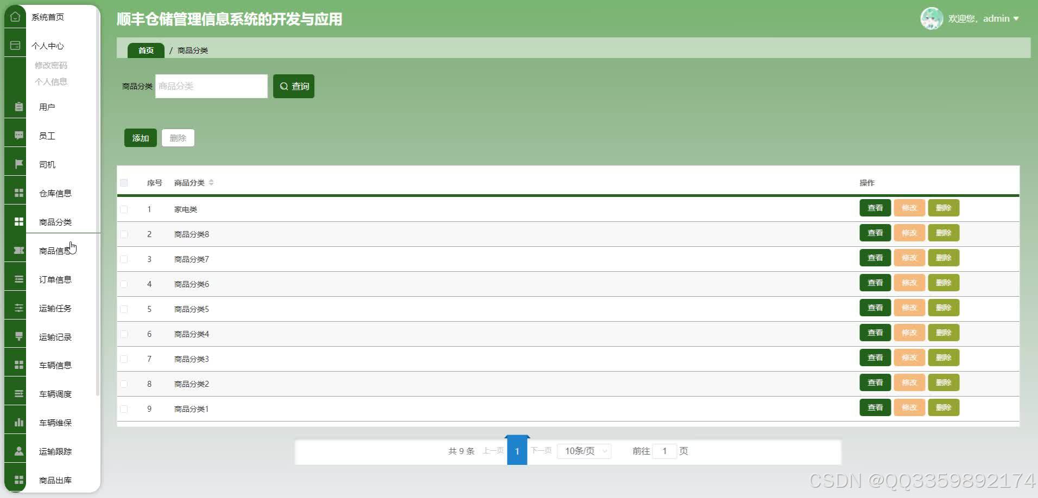This screenshot has height=498, width=1038.
Task: Go to 车辆调度 in sidebar
Action: [x=55, y=394]
